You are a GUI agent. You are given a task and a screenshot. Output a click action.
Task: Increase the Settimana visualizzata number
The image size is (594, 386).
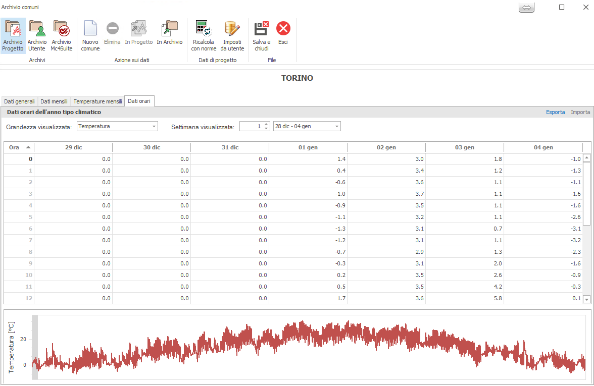point(267,124)
